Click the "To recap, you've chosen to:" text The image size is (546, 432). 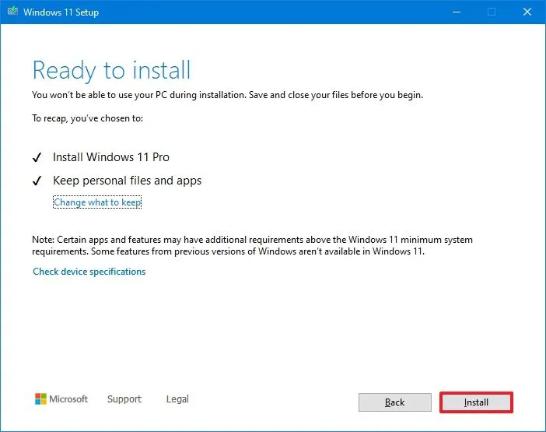point(87,118)
